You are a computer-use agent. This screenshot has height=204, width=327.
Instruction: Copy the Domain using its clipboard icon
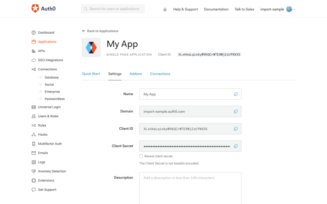point(236,111)
